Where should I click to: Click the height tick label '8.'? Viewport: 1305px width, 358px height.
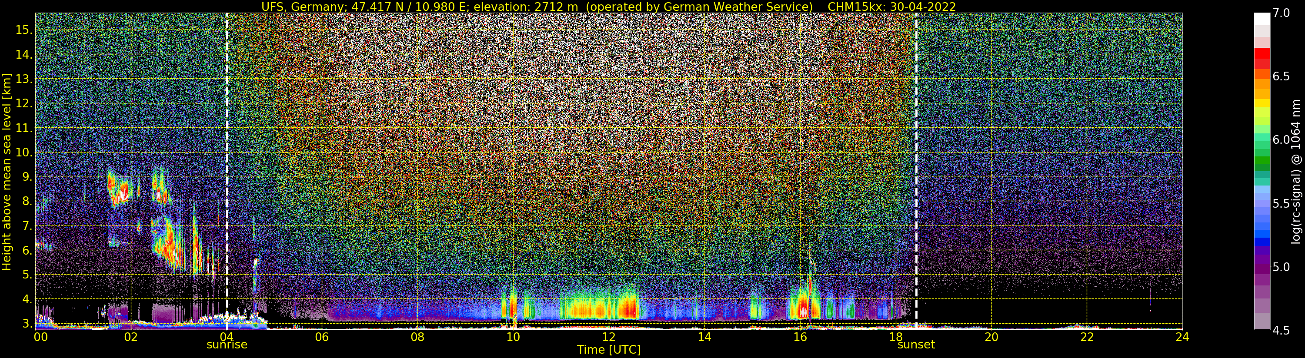click(x=27, y=201)
